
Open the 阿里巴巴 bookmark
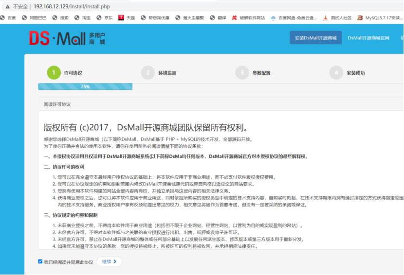(x=34, y=18)
